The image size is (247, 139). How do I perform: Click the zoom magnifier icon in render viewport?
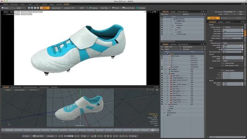(151, 12)
